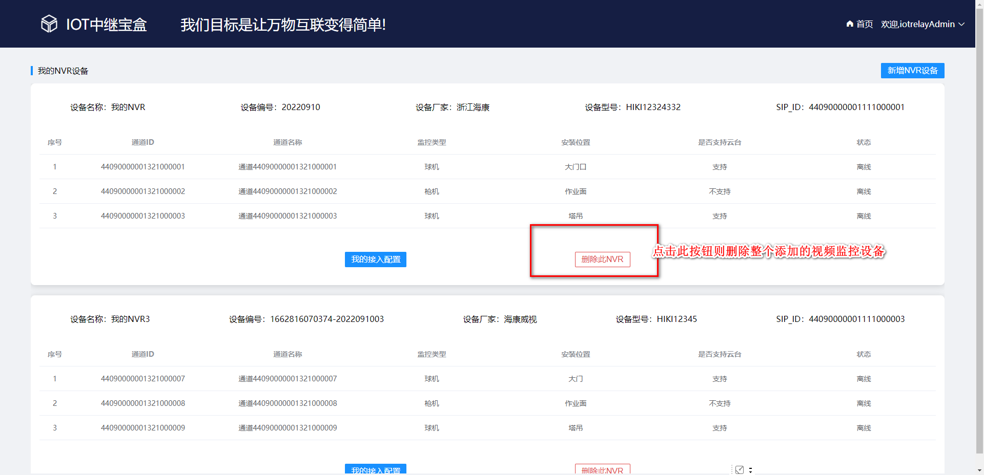Select channel 44090000001321000001 table row
The width and height of the screenshot is (984, 475).
point(143,166)
